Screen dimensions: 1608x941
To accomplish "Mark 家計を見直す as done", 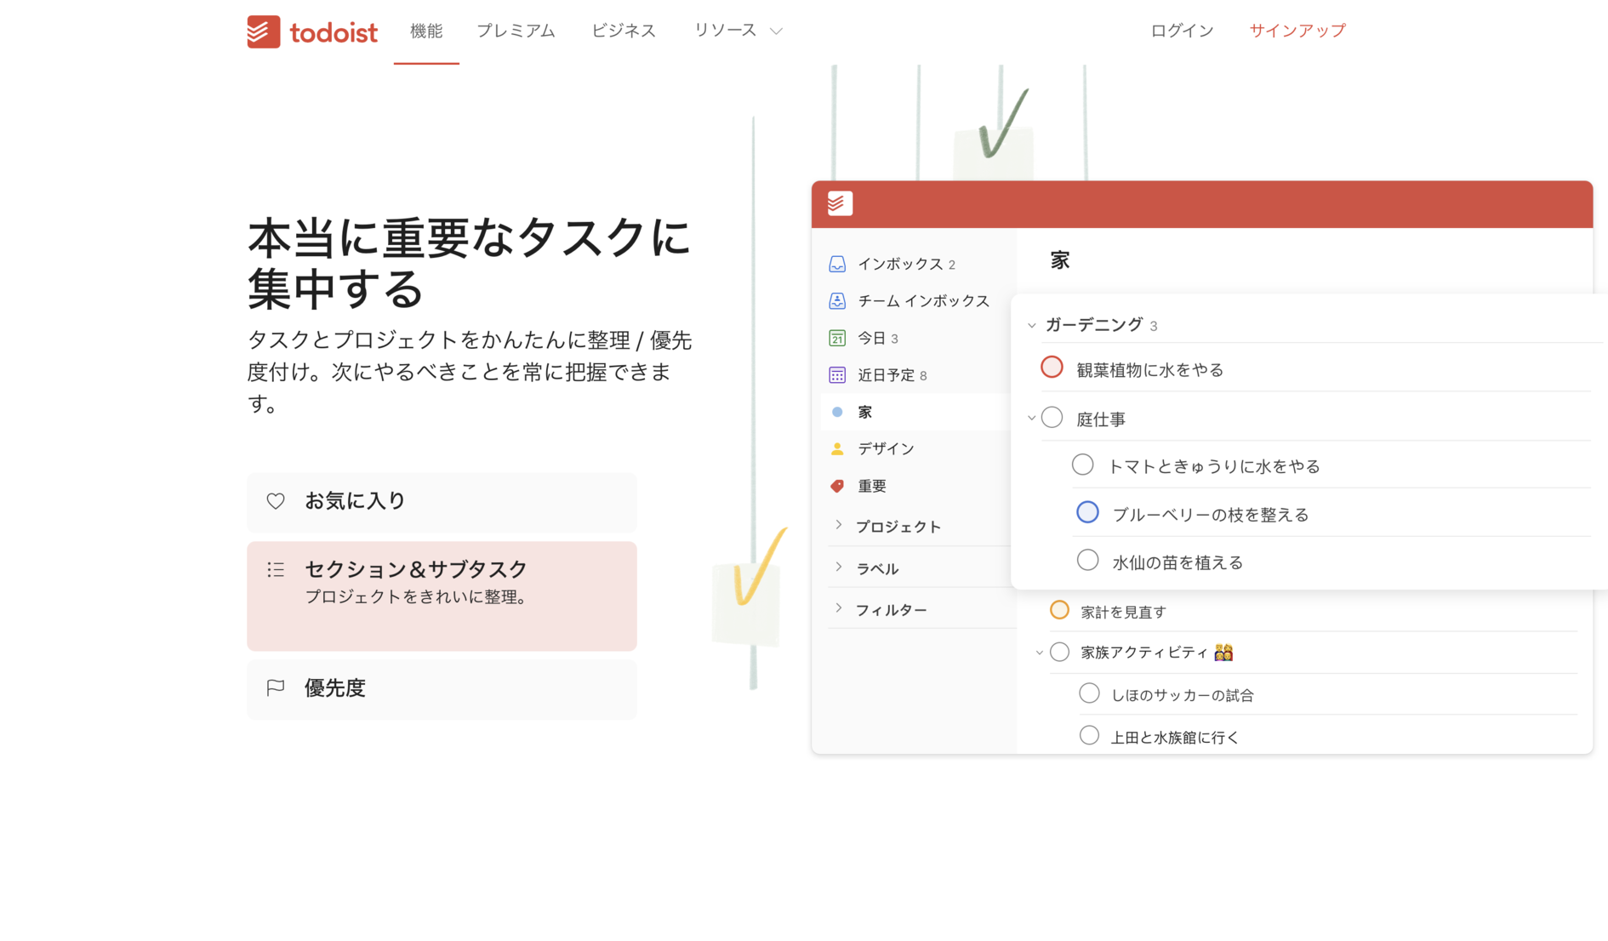I will click(1059, 610).
